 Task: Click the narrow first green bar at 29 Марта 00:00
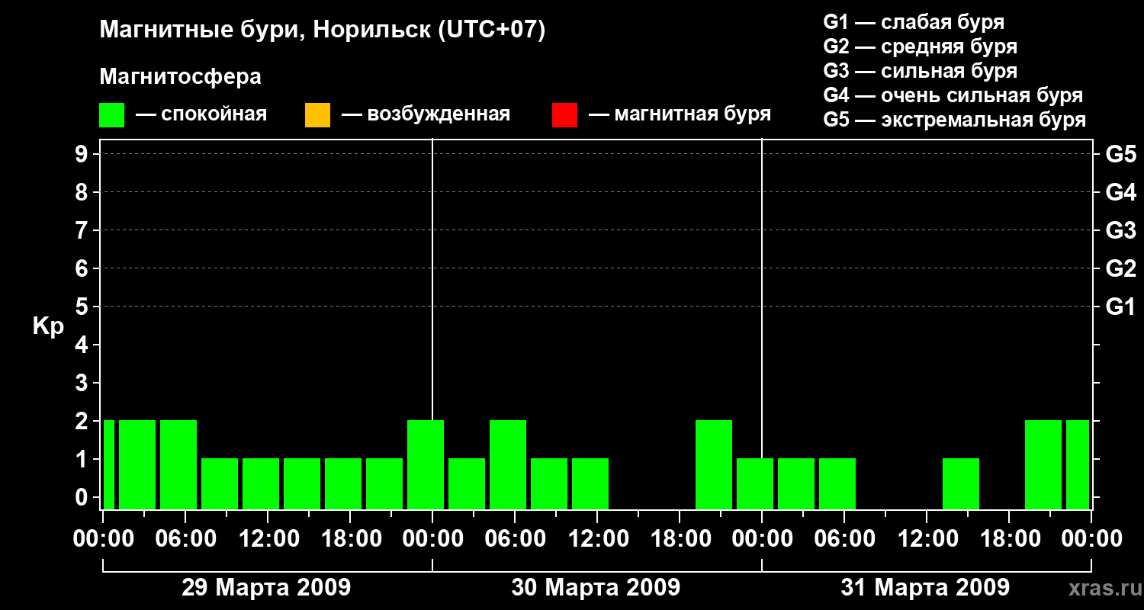pyautogui.click(x=109, y=464)
